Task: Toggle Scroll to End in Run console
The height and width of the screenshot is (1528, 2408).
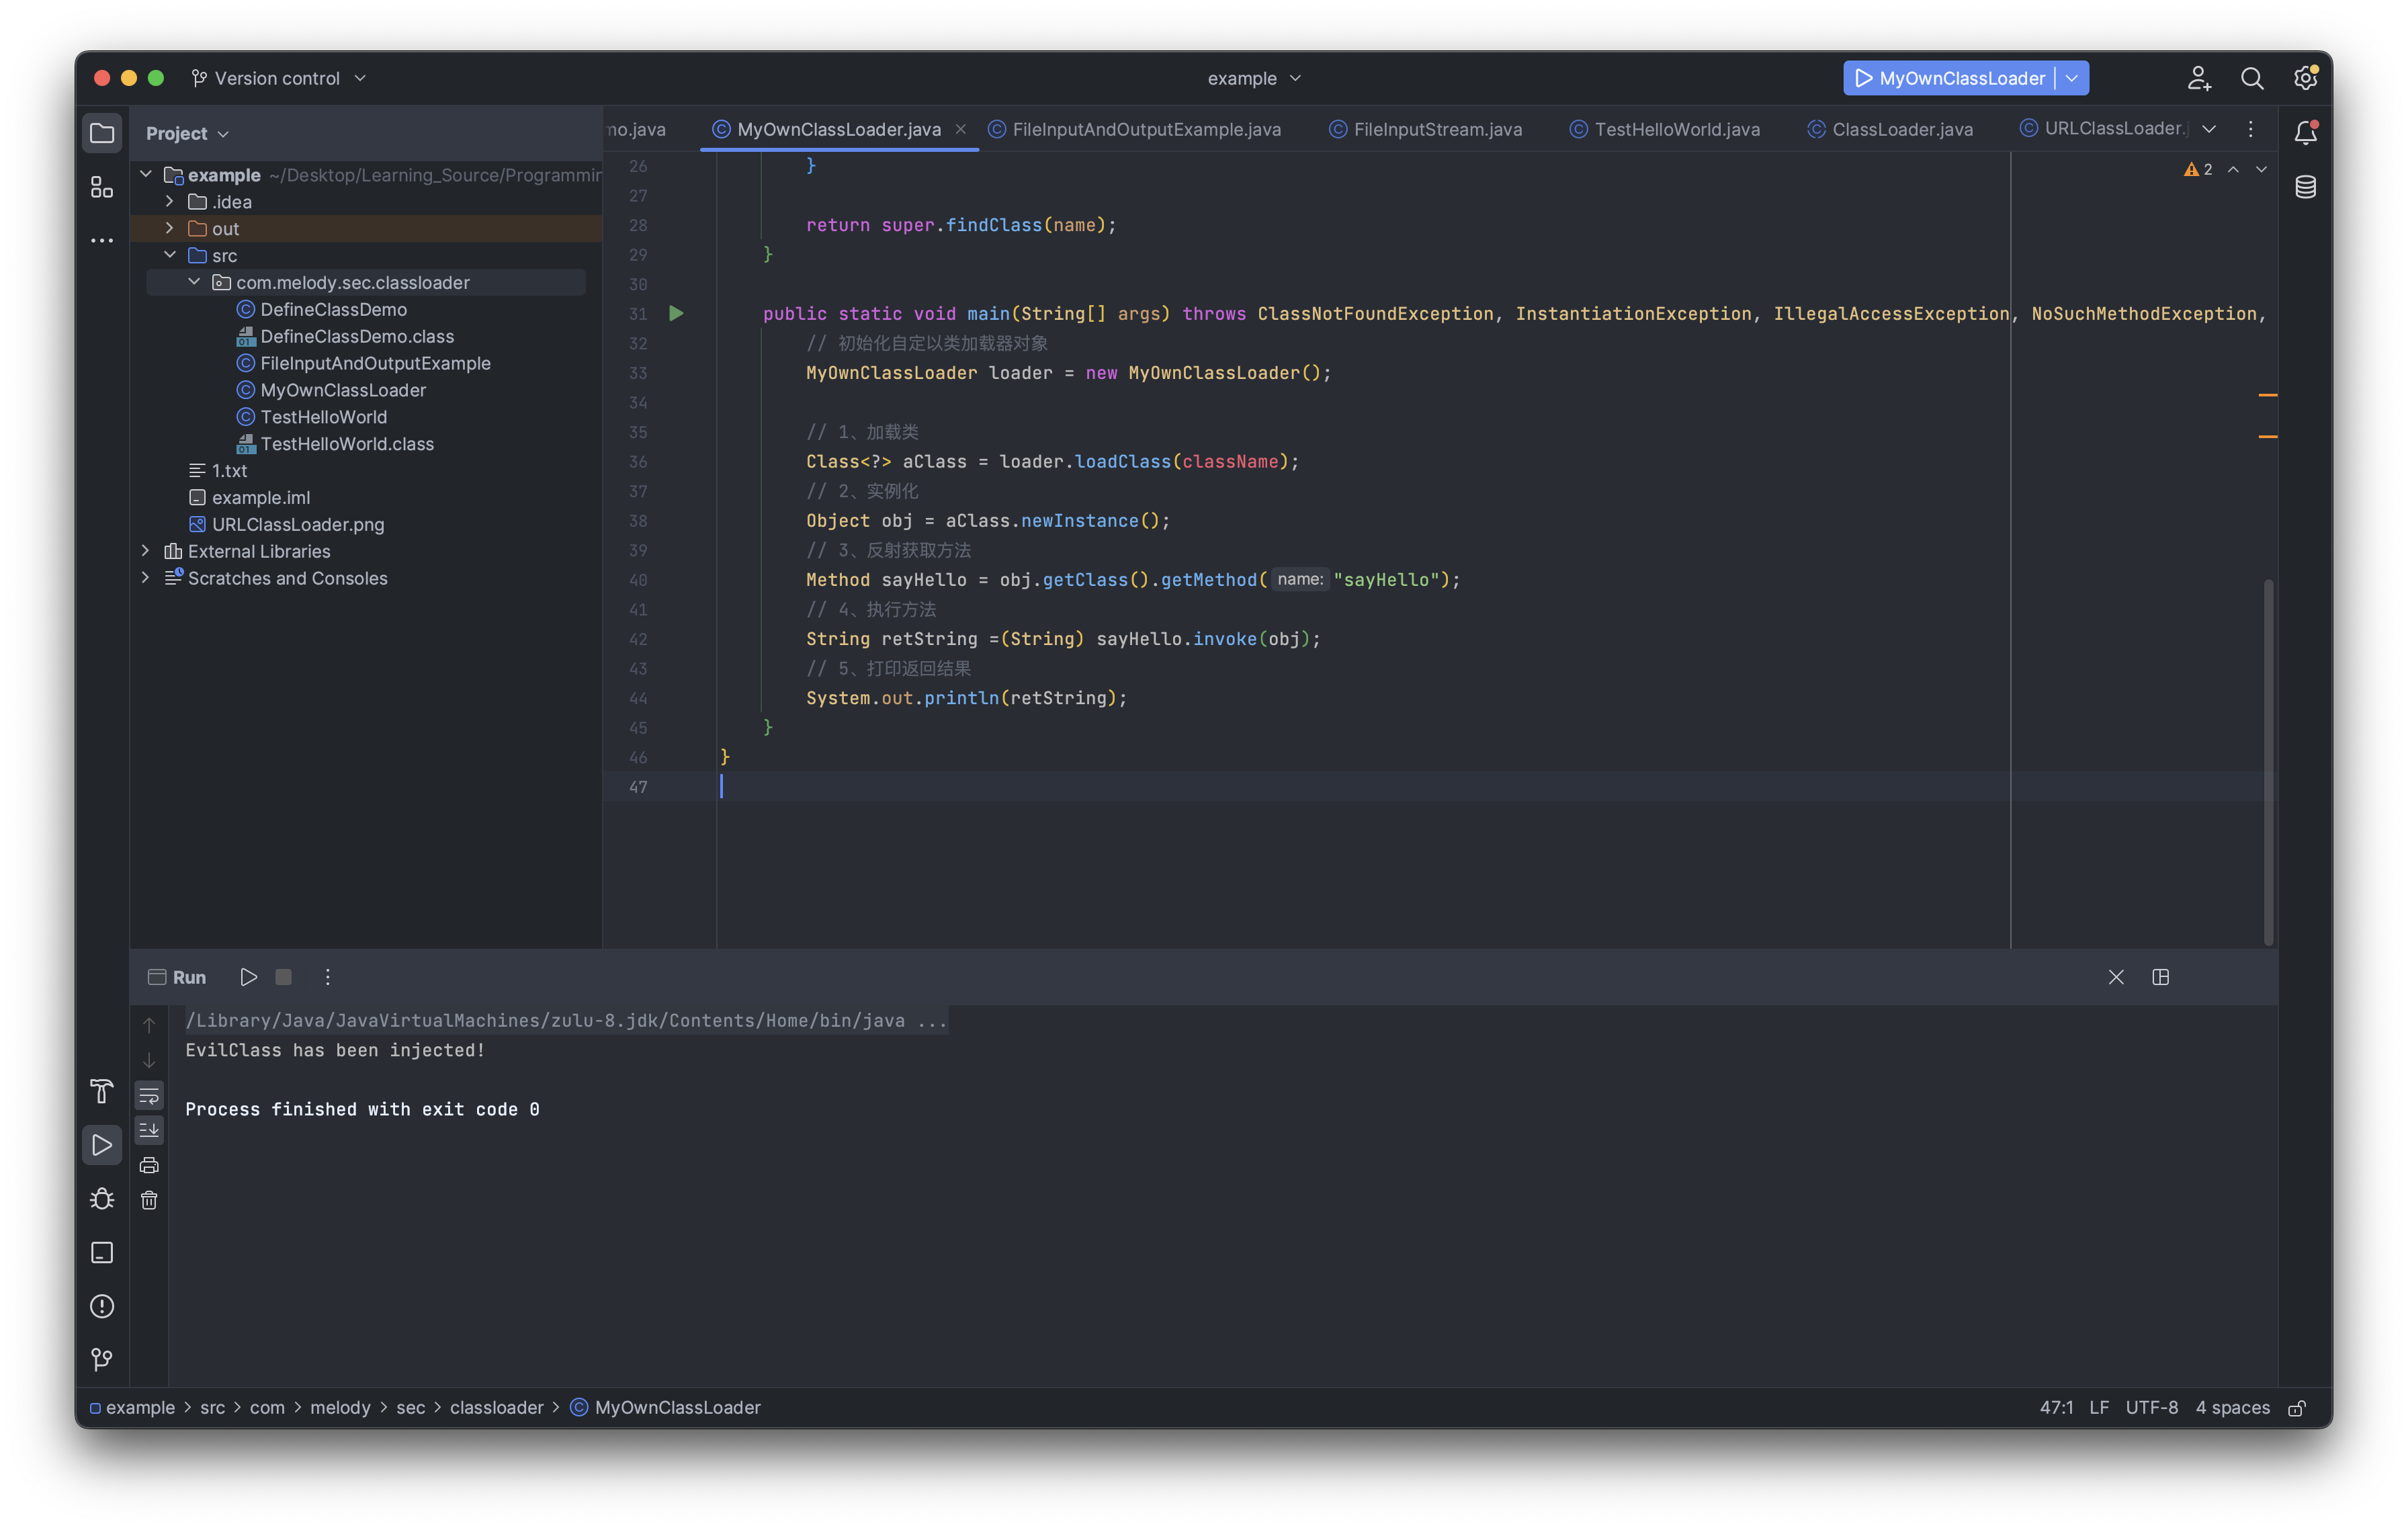Action: pos(149,1130)
